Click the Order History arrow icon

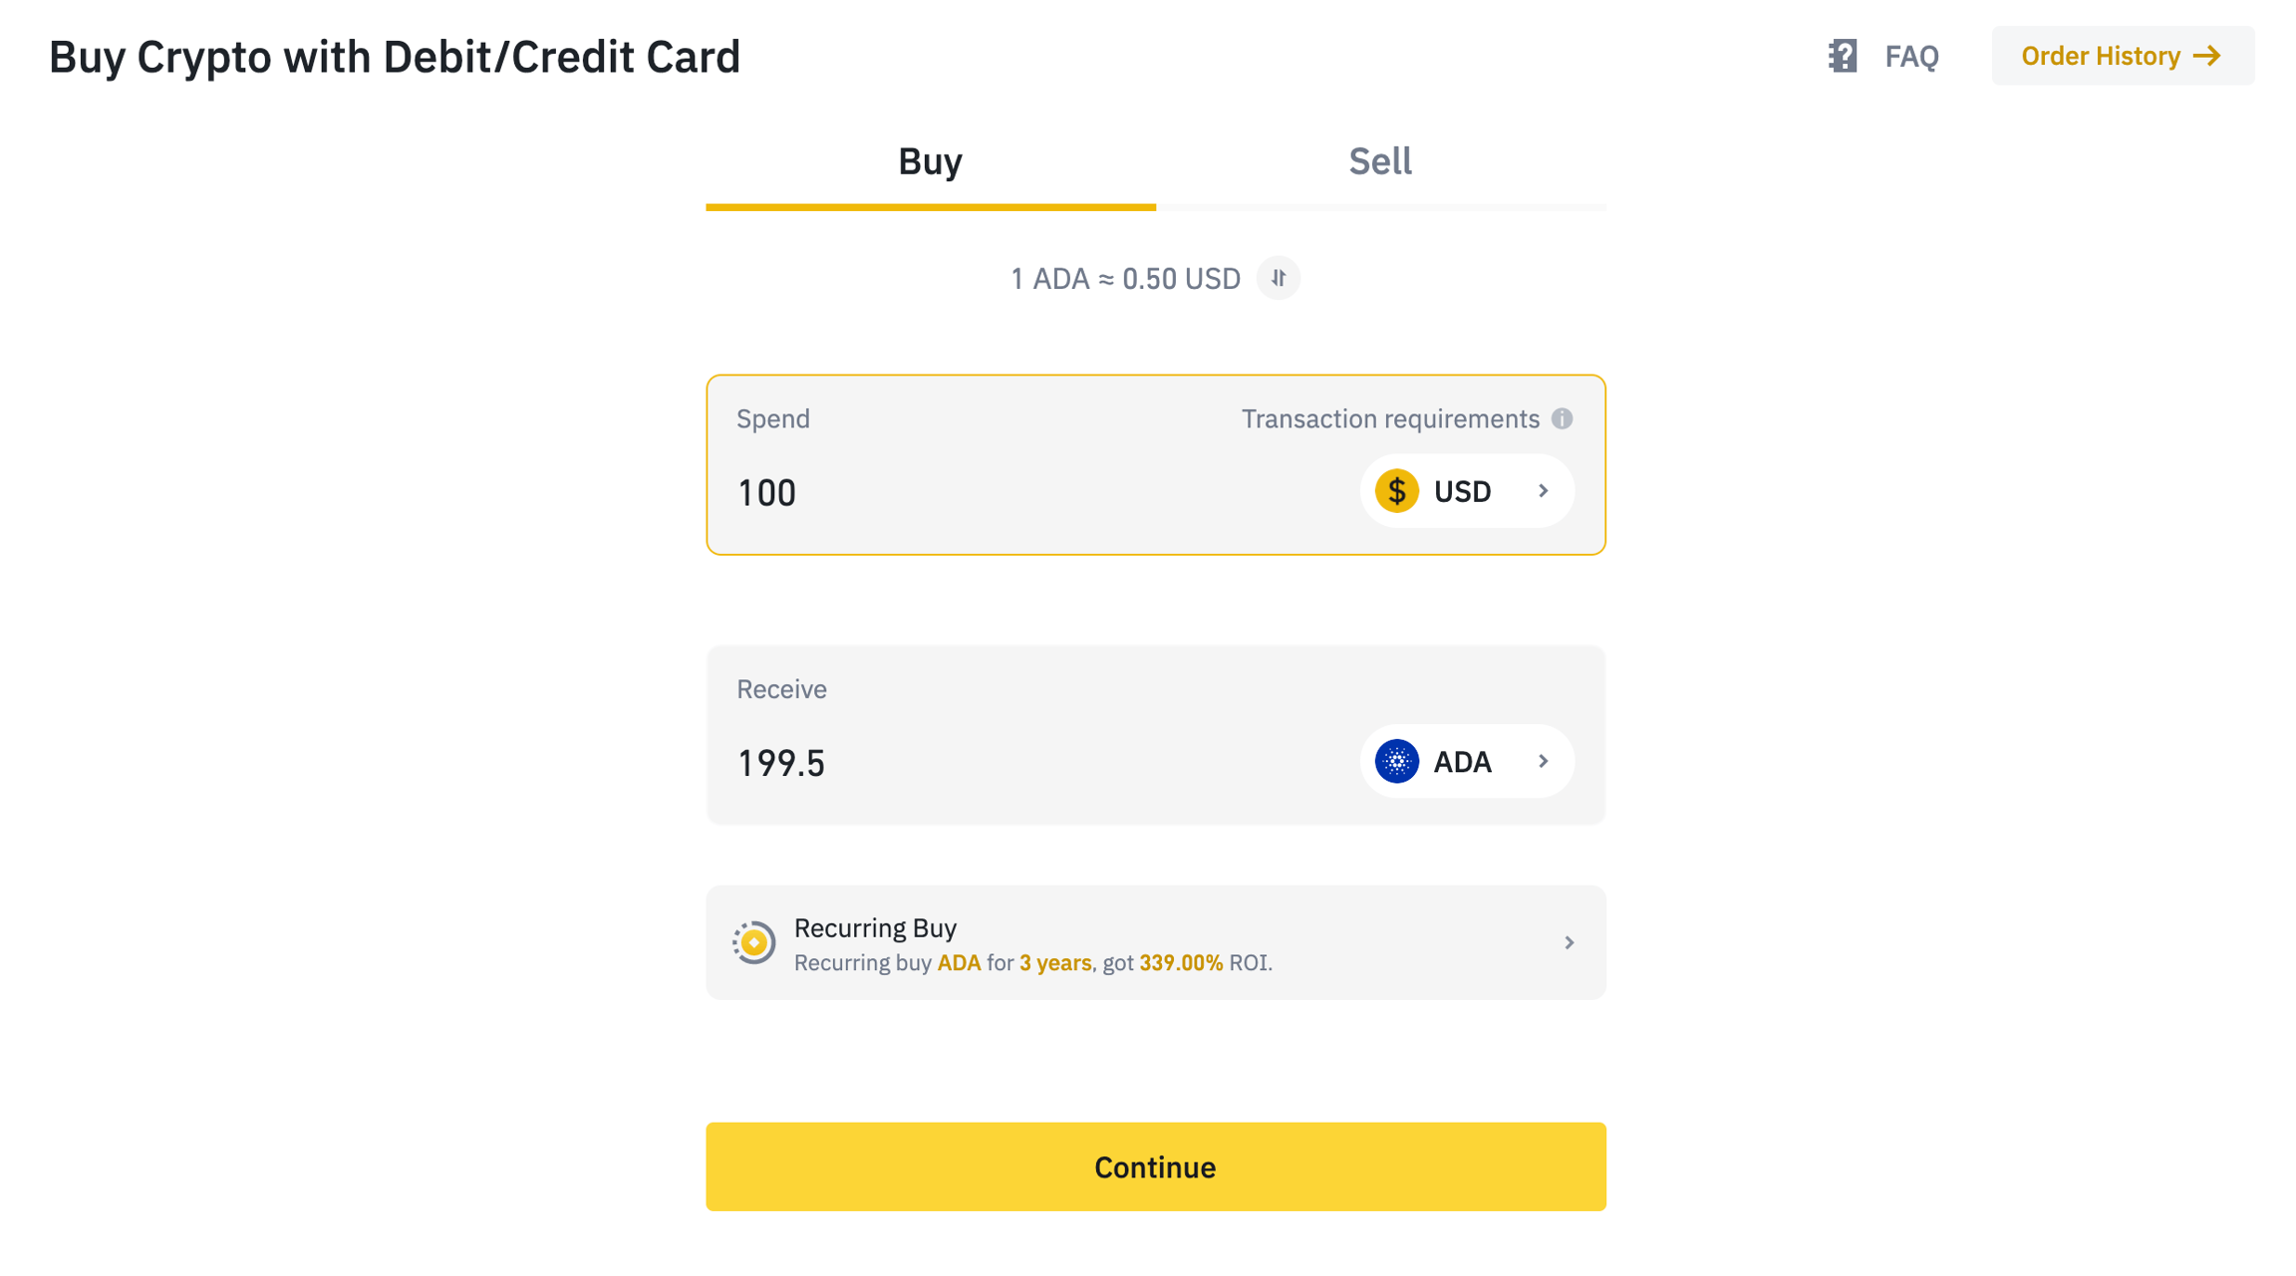[x=2207, y=56]
